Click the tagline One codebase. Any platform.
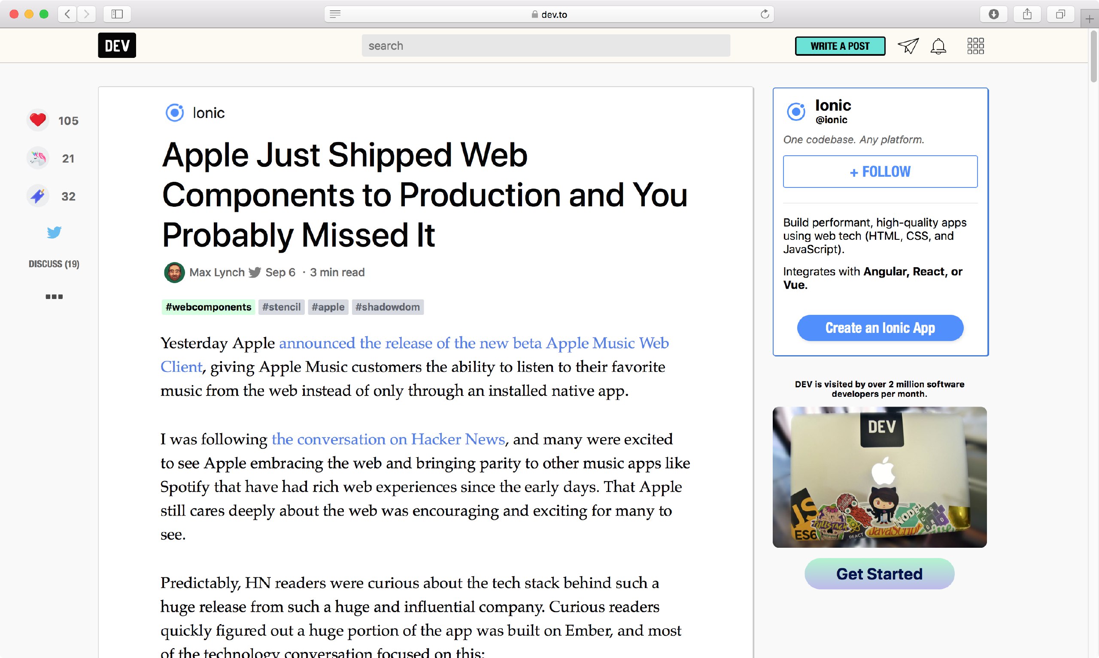Viewport: 1099px width, 658px height. tap(853, 140)
